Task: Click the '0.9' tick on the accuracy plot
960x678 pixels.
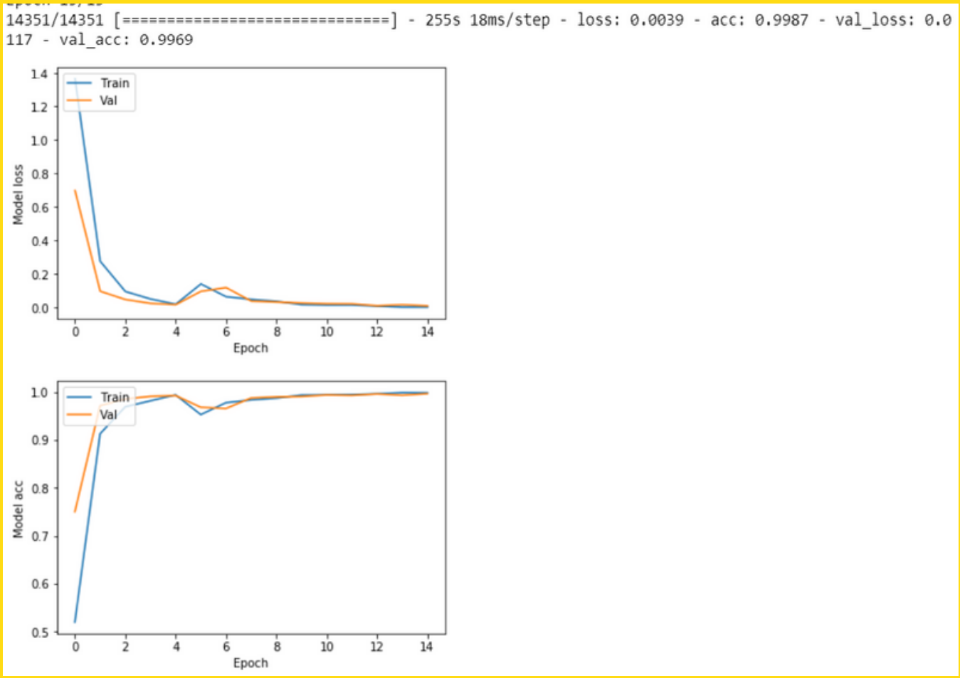Action: pos(39,440)
